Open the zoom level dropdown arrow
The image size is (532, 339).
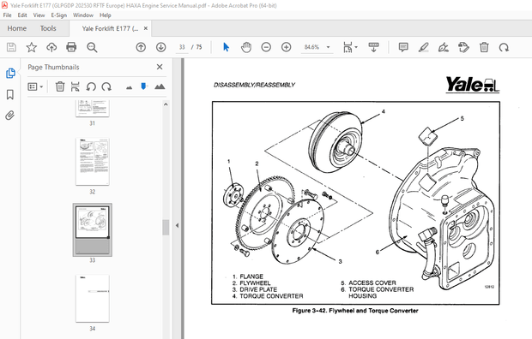click(x=328, y=47)
